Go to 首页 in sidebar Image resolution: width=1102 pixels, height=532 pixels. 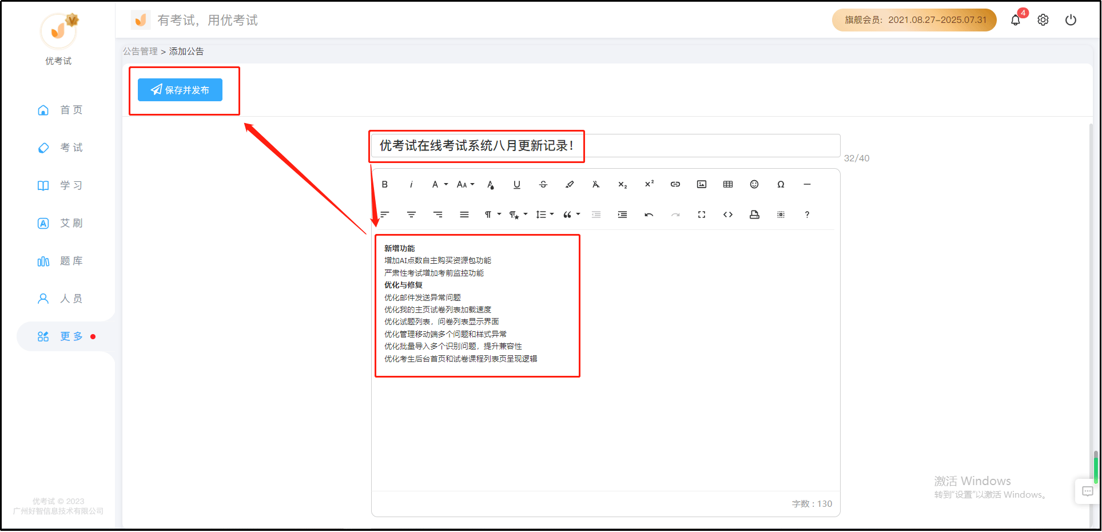pyautogui.click(x=60, y=110)
